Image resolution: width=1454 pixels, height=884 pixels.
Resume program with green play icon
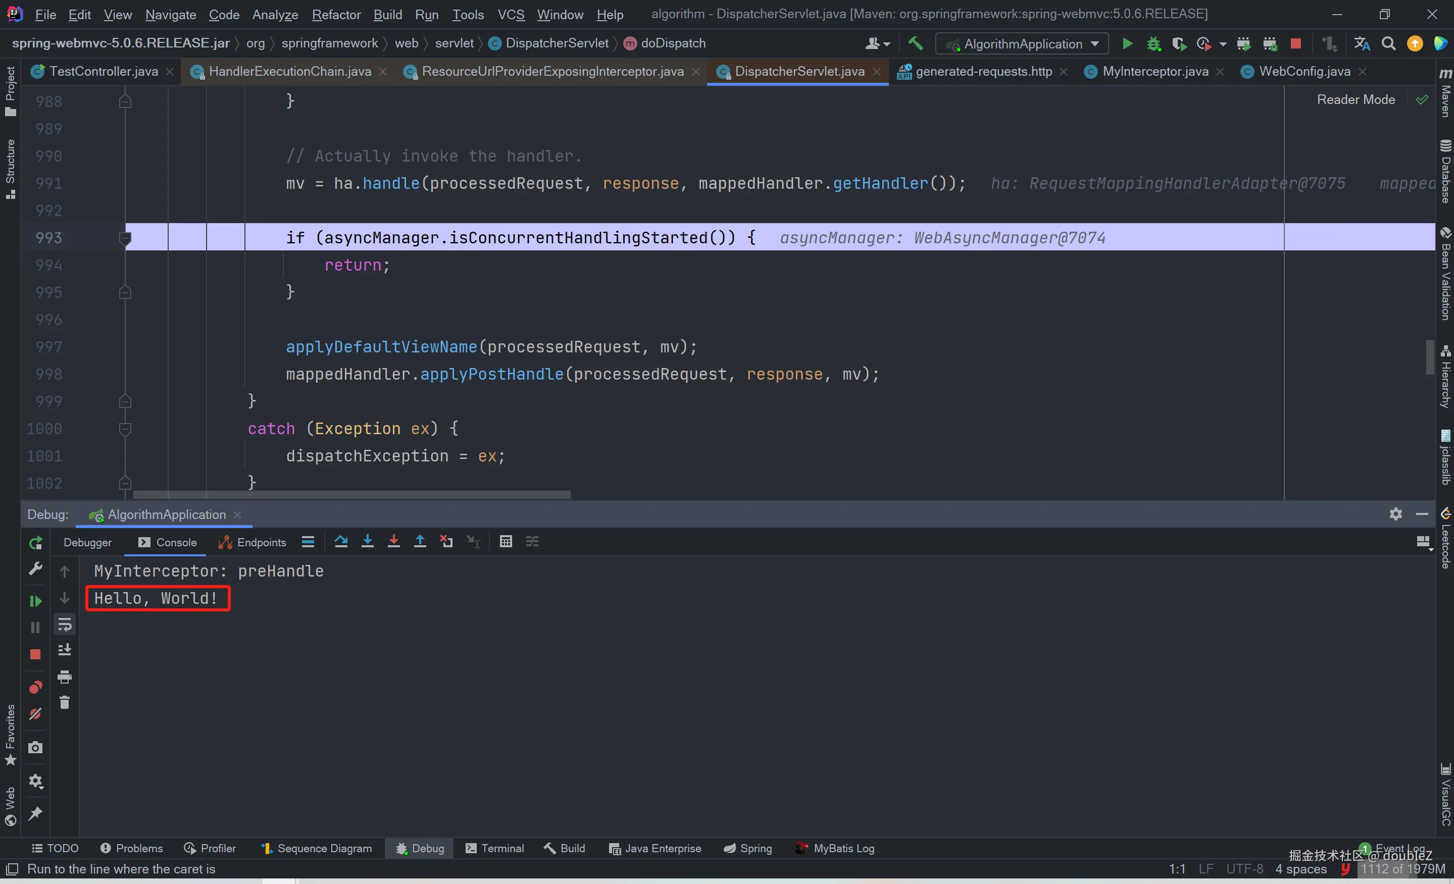click(x=35, y=601)
